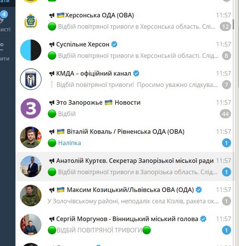The image size is (239, 246).
Task: Click the Наліпка sticker message preview
Action: click(x=69, y=143)
